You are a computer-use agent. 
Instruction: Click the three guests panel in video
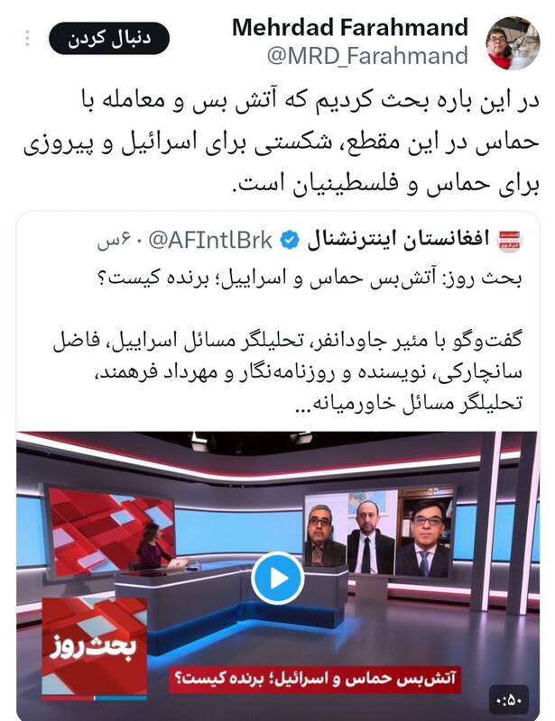(x=378, y=533)
